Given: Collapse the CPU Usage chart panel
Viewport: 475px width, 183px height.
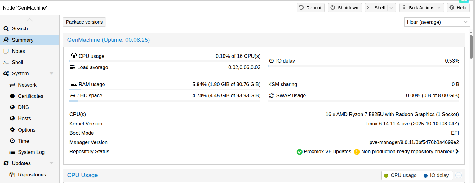Looking at the screenshot, I should 459,175.
